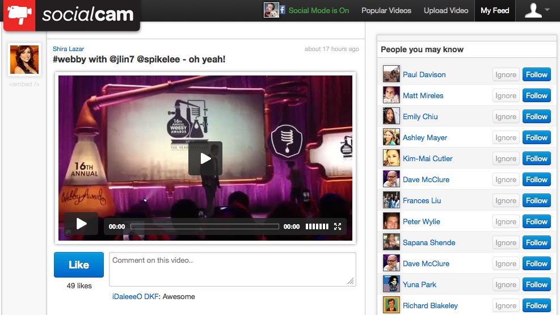
Task: Toggle Social Mode is On
Action: pyautogui.click(x=318, y=11)
